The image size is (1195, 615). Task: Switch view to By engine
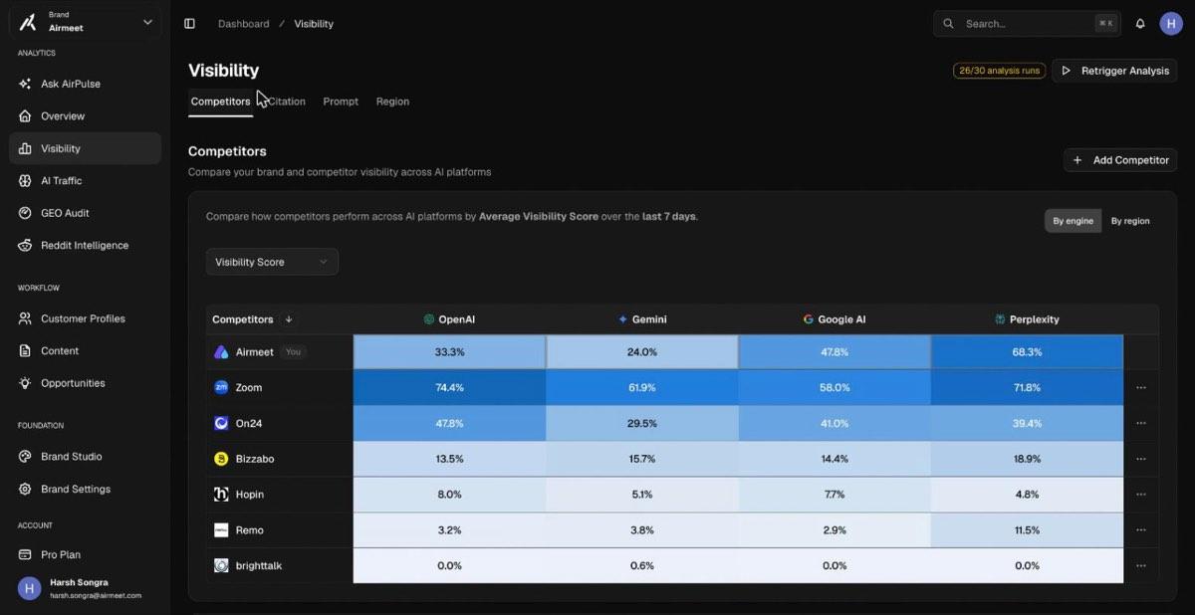click(x=1073, y=221)
